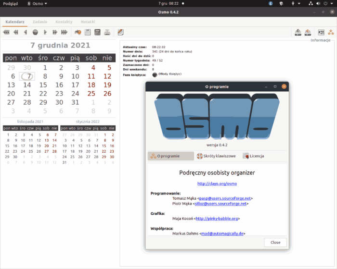Image resolution: width=337 pixels, height=269 pixels.
Task: Click the volume speaker icon
Action: point(318,3)
